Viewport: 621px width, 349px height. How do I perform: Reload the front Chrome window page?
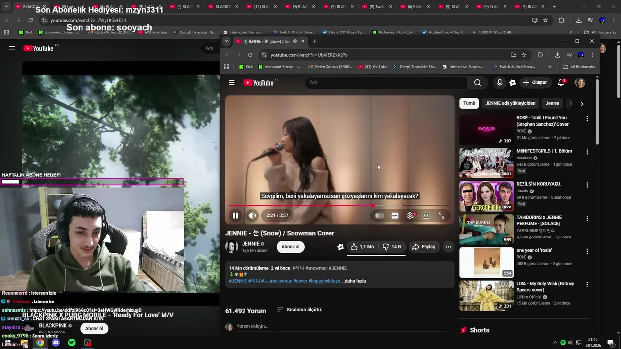coord(250,55)
